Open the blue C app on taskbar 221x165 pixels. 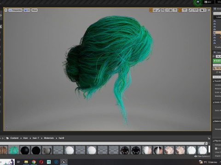(x=56, y=162)
